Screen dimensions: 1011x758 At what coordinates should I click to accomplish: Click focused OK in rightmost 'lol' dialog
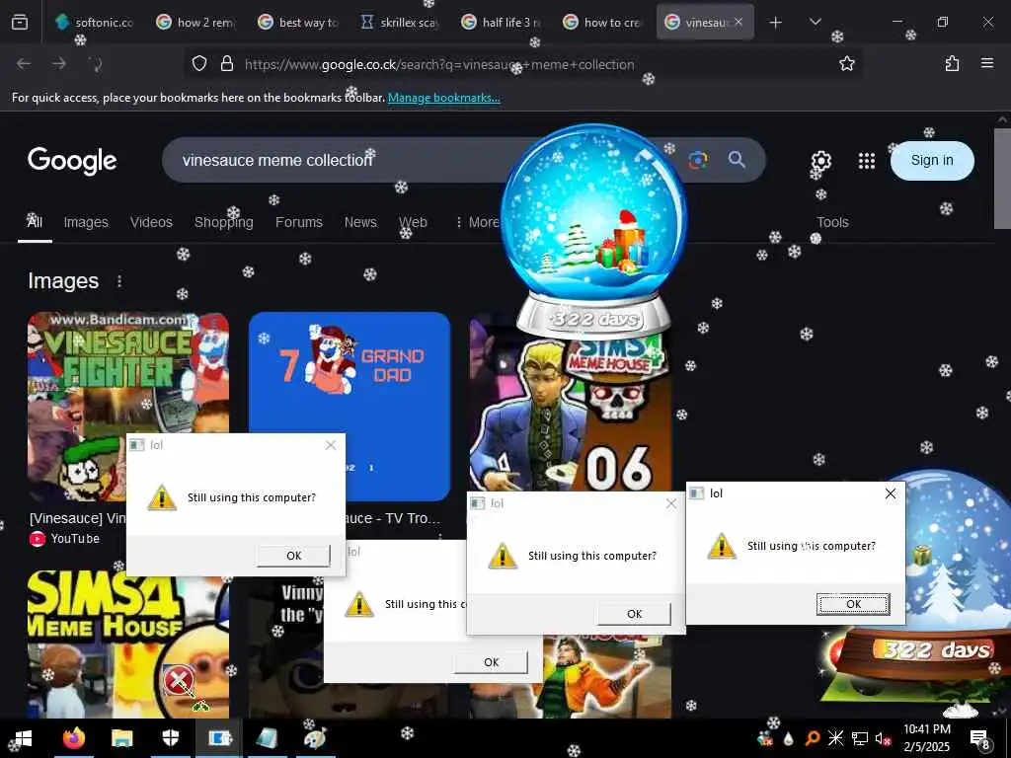pyautogui.click(x=853, y=604)
